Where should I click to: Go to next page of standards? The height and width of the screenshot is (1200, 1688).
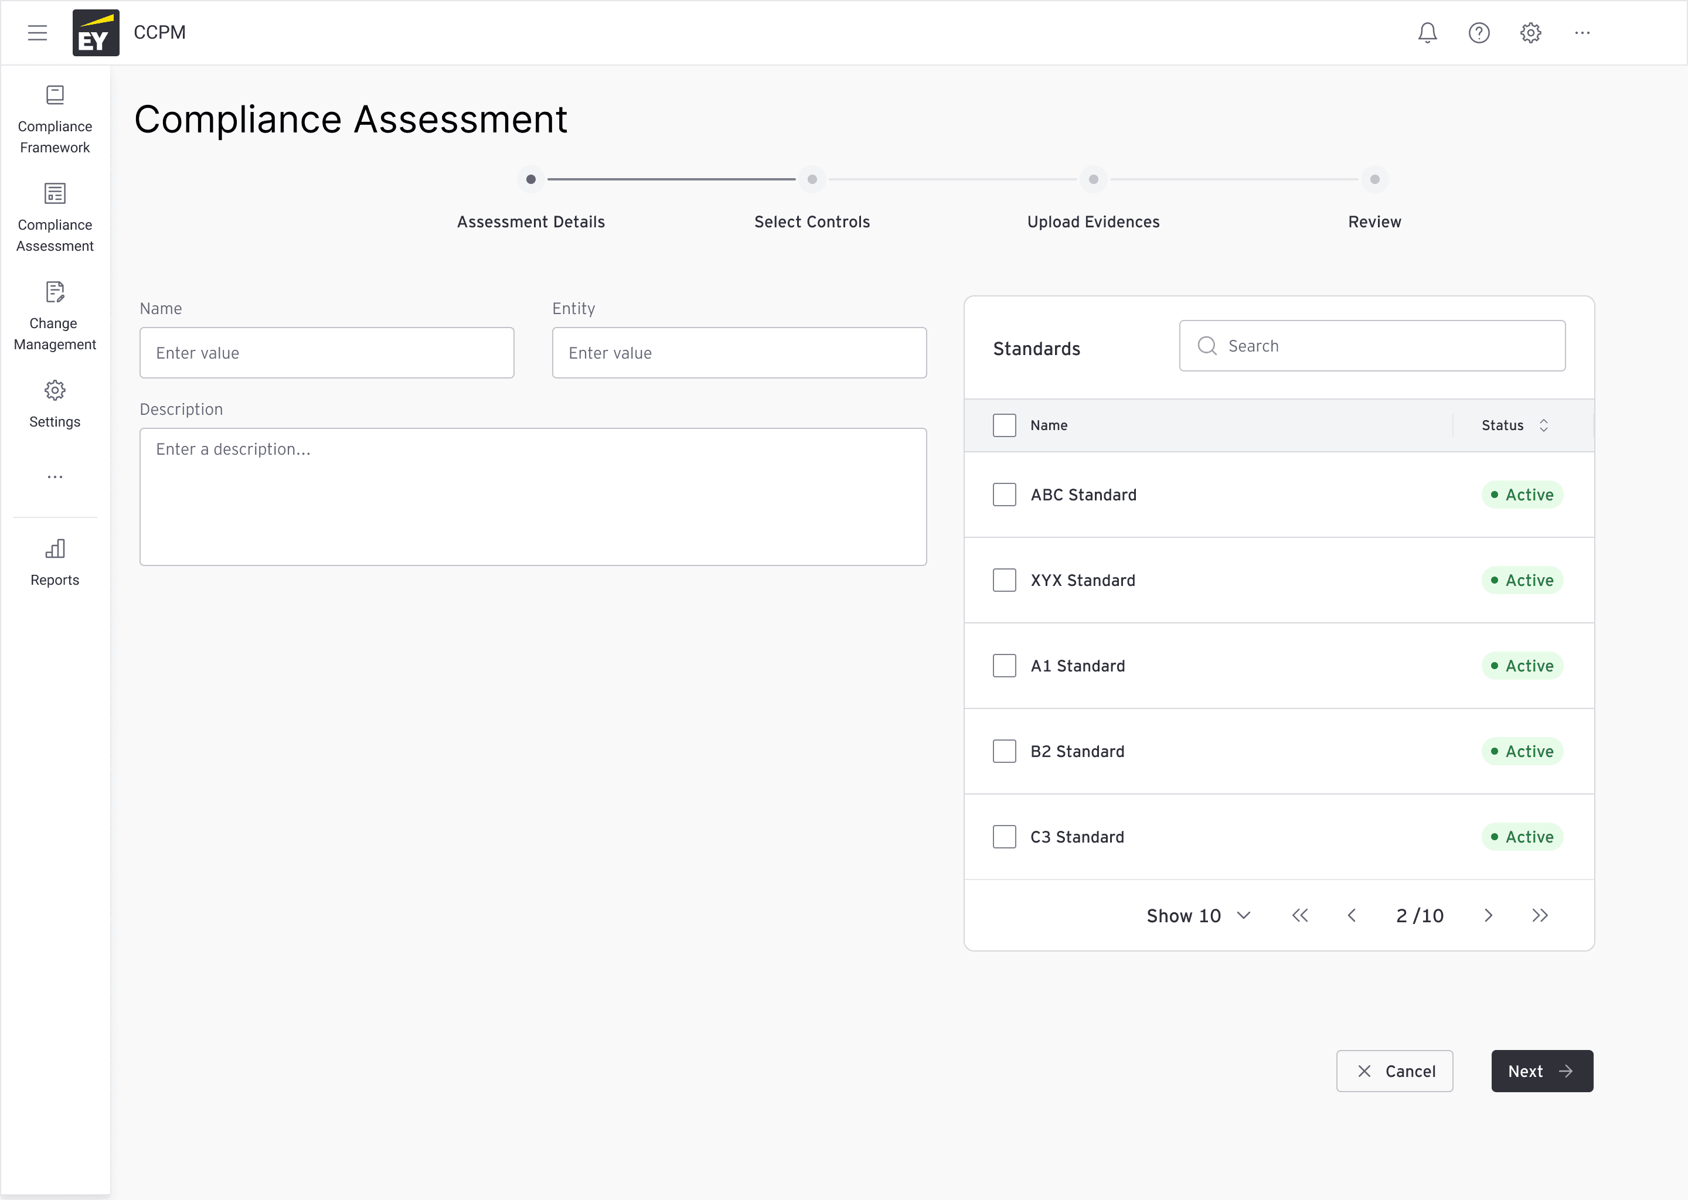pyautogui.click(x=1488, y=915)
